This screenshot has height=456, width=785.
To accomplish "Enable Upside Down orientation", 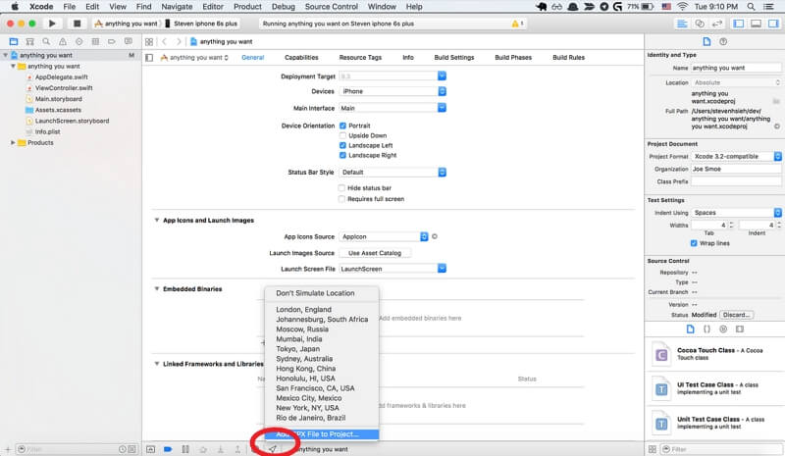I will pos(342,135).
